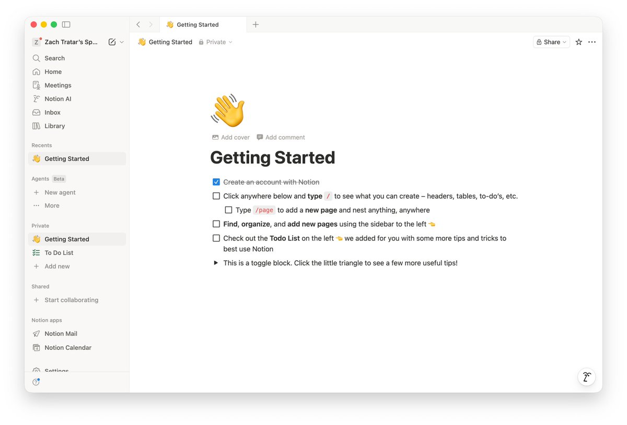Open help question mark icon

[x=36, y=382]
